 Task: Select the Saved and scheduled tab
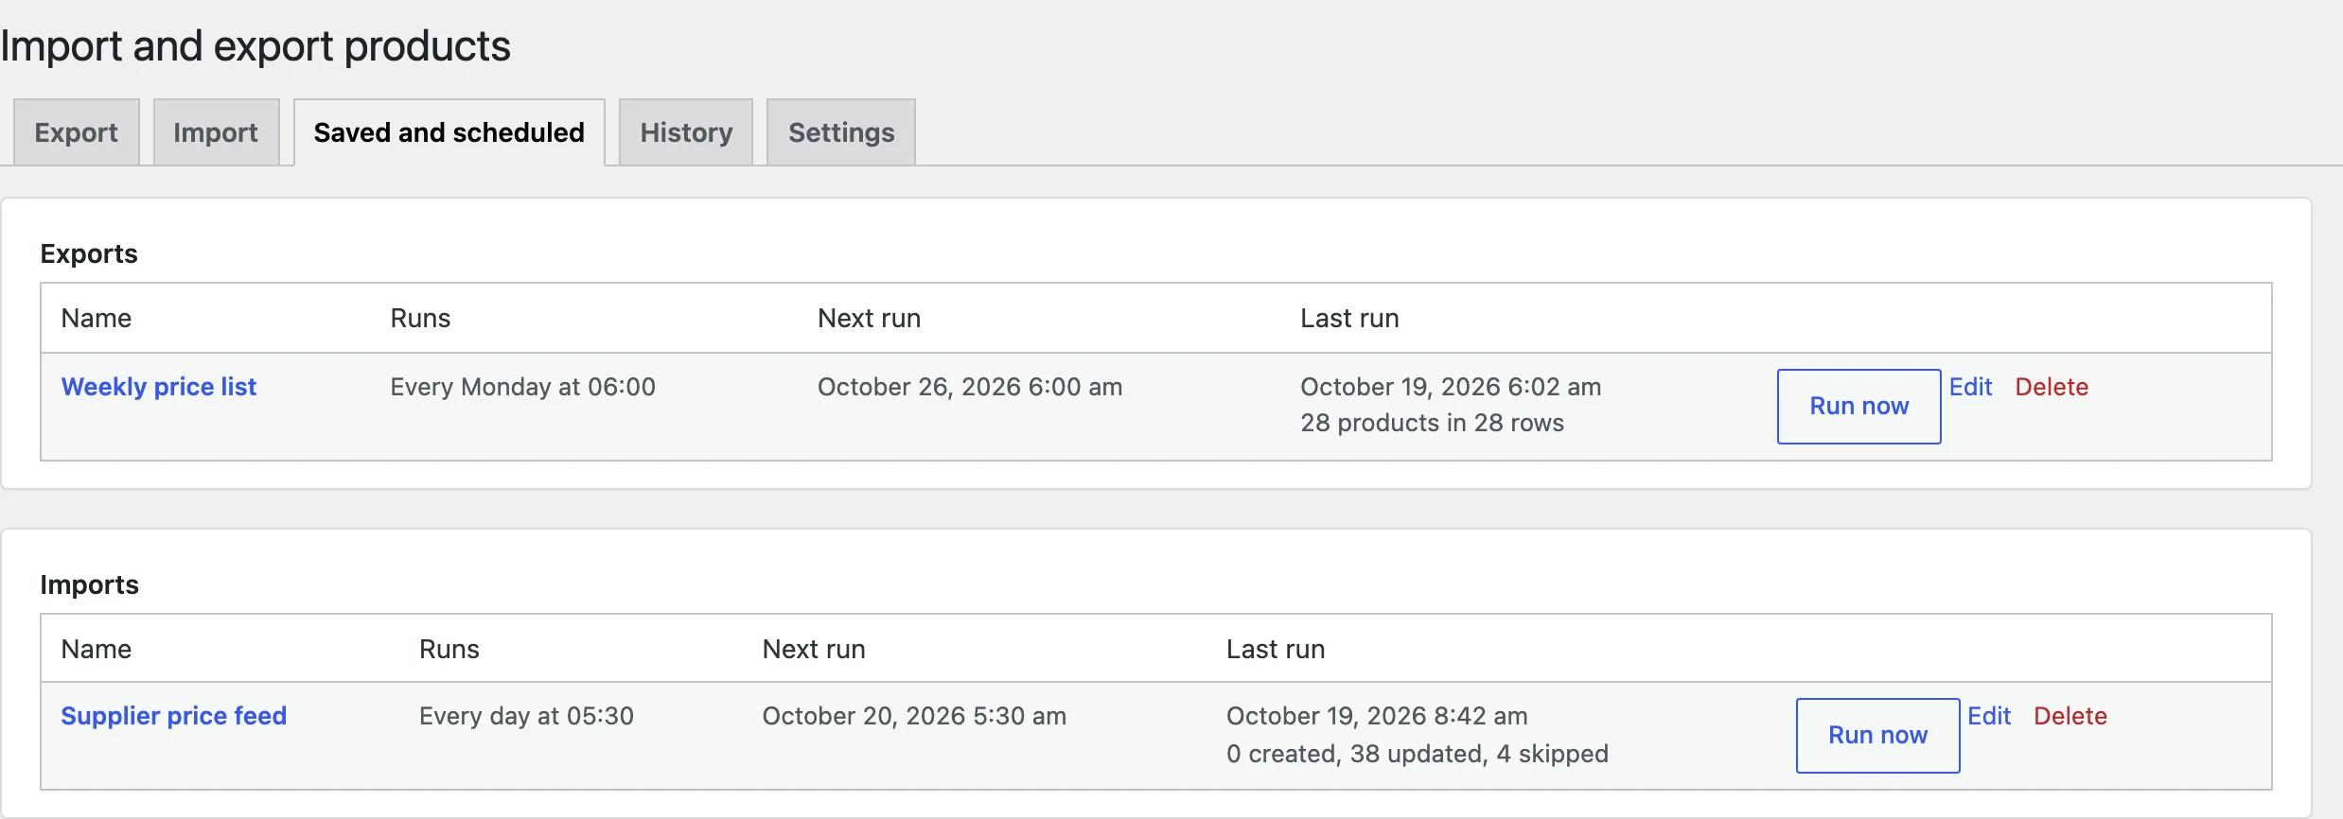tap(449, 132)
